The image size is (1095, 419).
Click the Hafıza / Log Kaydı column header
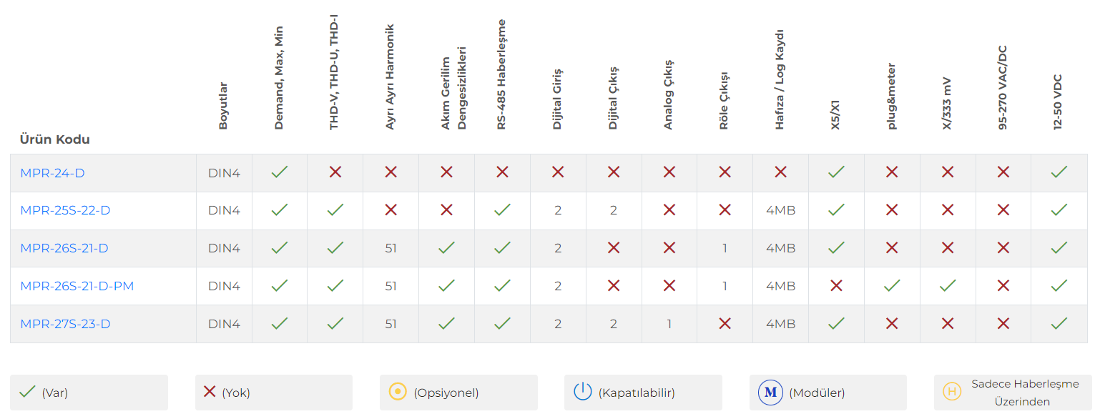point(780,79)
